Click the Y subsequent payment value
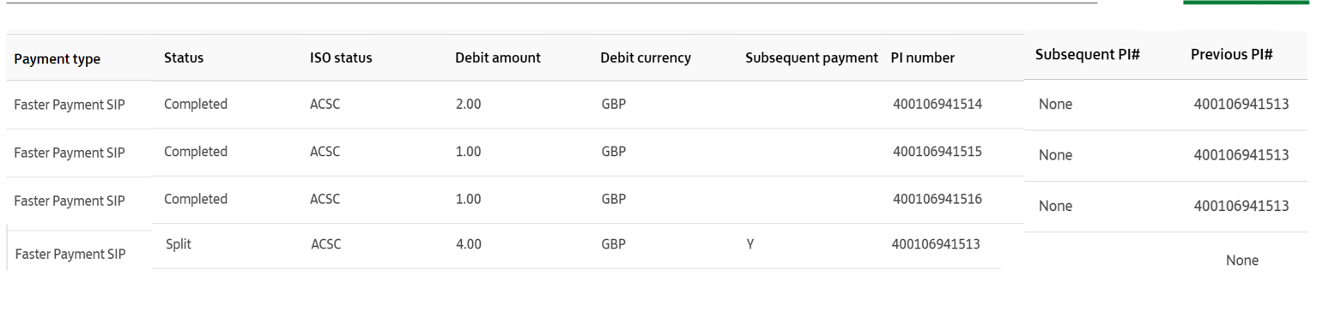The image size is (1329, 312). [750, 244]
